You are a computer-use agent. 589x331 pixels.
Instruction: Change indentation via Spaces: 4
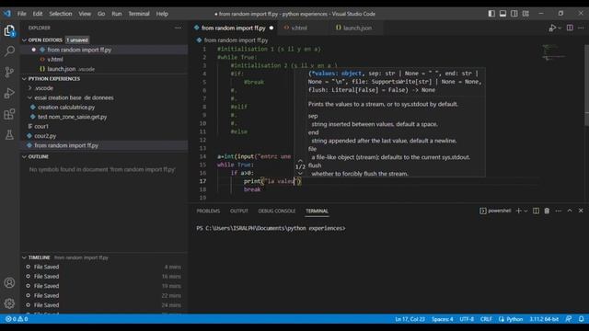[x=442, y=319]
